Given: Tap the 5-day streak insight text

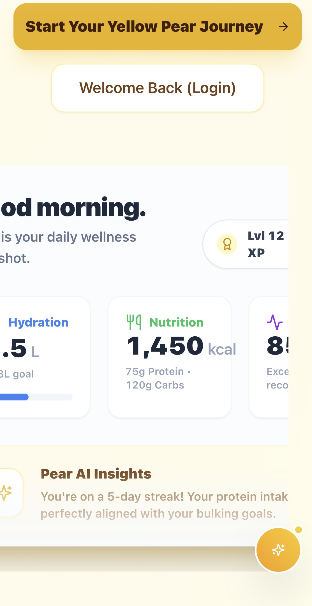Looking at the screenshot, I should click(164, 505).
